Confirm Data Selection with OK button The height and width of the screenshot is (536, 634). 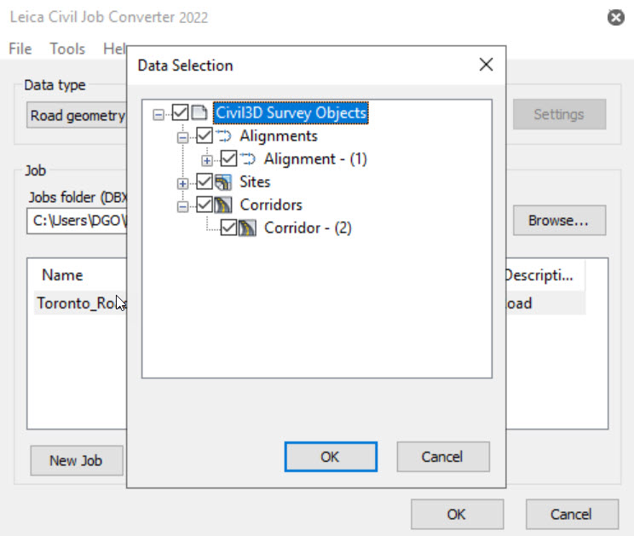tap(330, 457)
